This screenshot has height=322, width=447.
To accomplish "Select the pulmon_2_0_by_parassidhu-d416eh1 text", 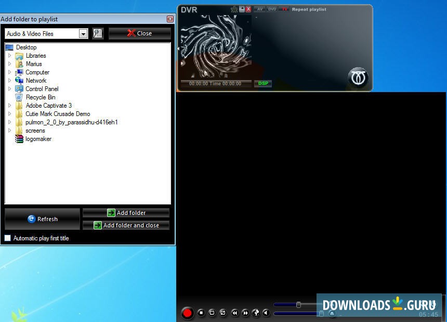I will coord(72,122).
